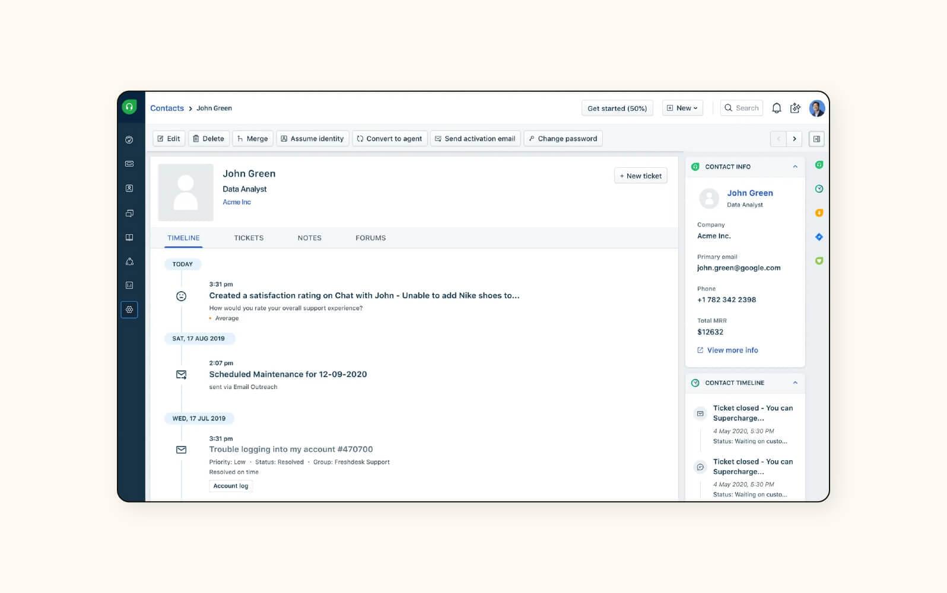Open the user profile avatar

pos(817,108)
